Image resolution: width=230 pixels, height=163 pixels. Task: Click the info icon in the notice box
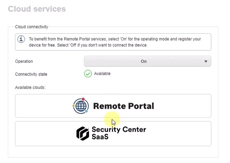click(22, 39)
